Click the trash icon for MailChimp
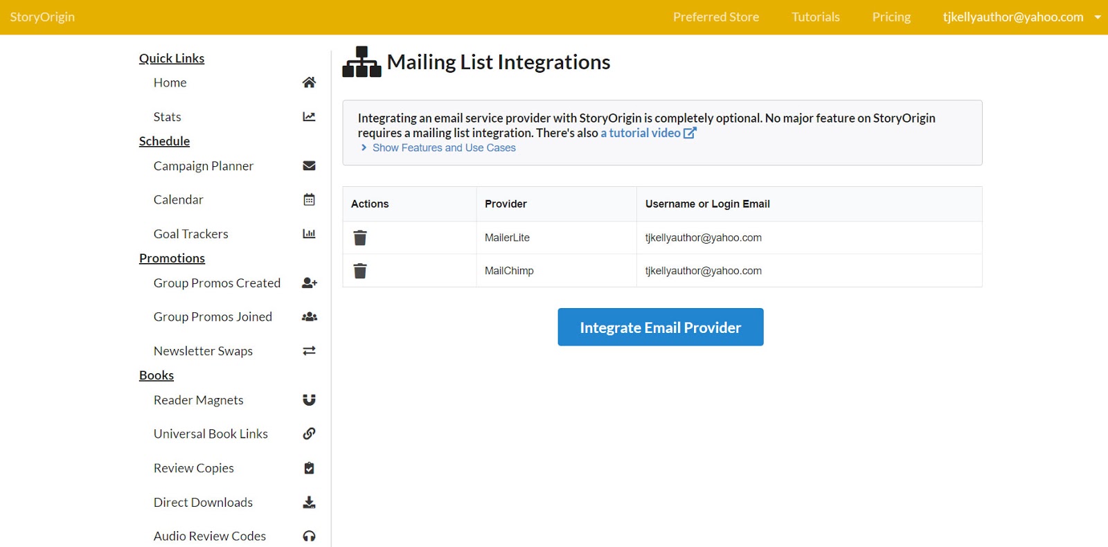 pos(360,271)
